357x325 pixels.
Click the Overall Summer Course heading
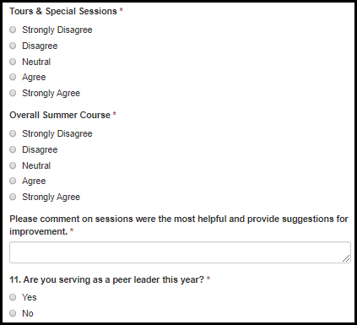[60, 115]
